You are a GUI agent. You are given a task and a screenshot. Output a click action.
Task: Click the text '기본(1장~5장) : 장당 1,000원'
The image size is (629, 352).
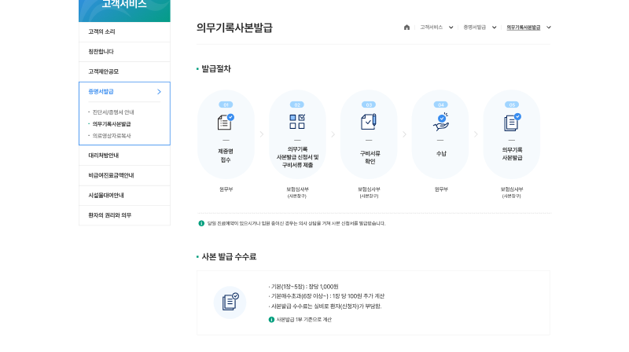[x=303, y=287]
